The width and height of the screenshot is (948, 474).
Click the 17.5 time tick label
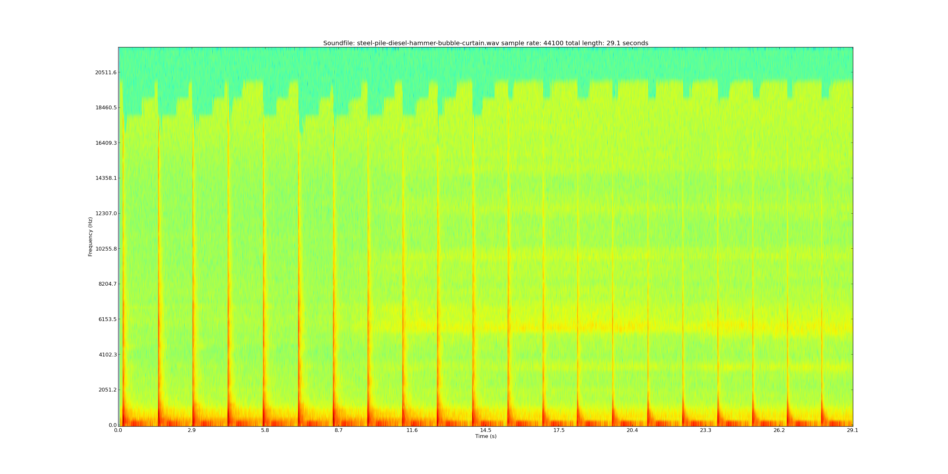(x=559, y=430)
